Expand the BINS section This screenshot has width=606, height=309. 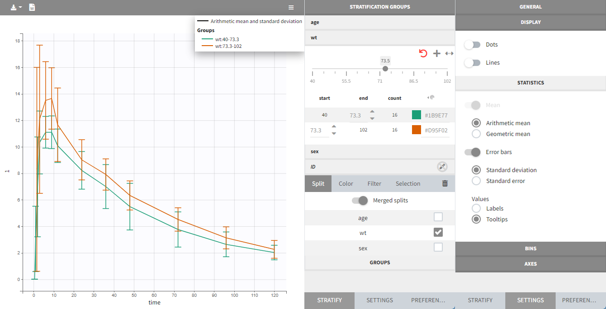(530, 248)
